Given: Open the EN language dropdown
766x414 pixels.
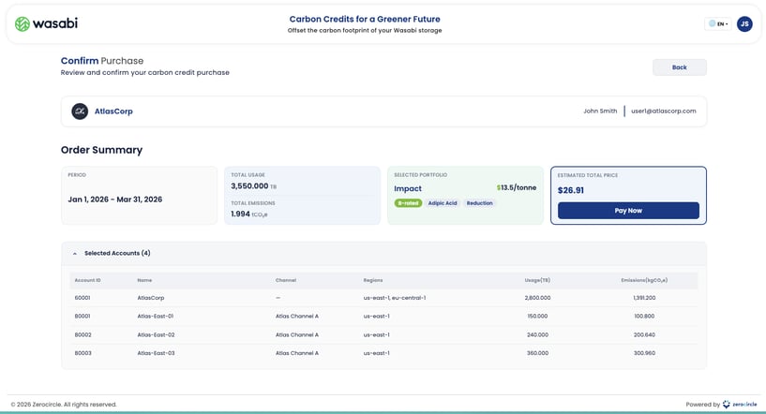Looking at the screenshot, I should click(718, 23).
